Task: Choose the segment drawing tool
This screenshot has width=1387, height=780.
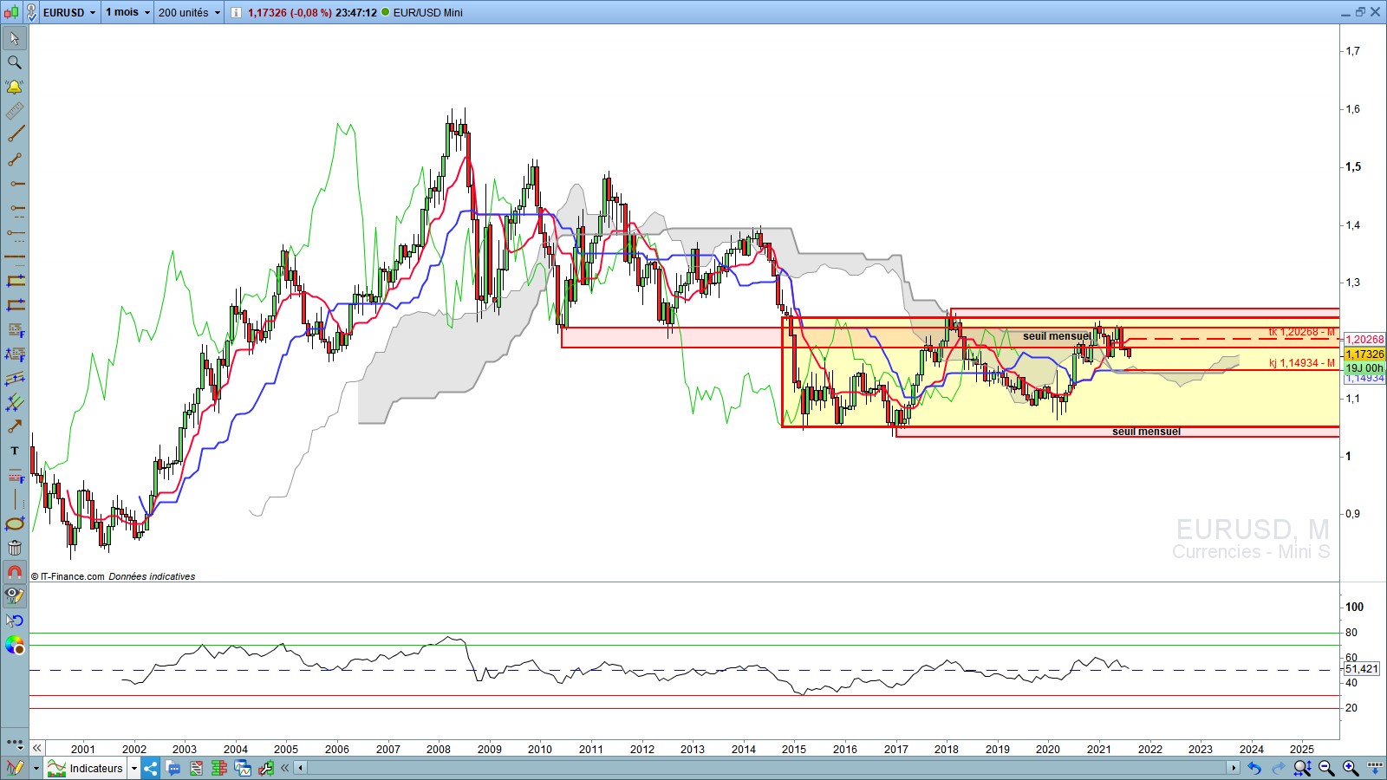Action: point(14,159)
